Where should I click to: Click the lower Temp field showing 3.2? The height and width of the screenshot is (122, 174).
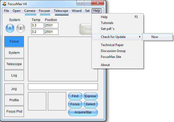point(37,32)
